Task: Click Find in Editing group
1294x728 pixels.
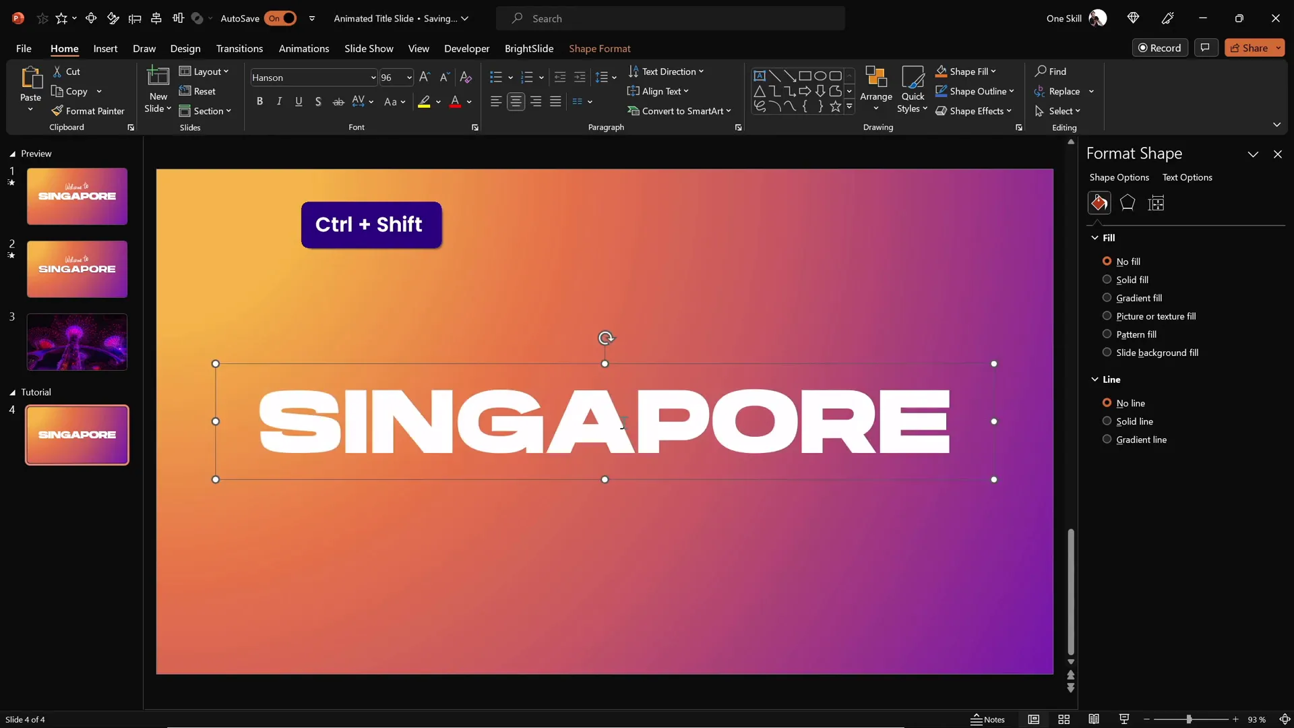Action: [1051, 71]
